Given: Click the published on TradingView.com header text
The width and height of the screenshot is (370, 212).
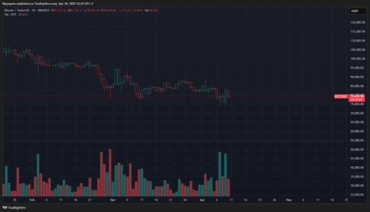Looking at the screenshot, I should point(37,3).
